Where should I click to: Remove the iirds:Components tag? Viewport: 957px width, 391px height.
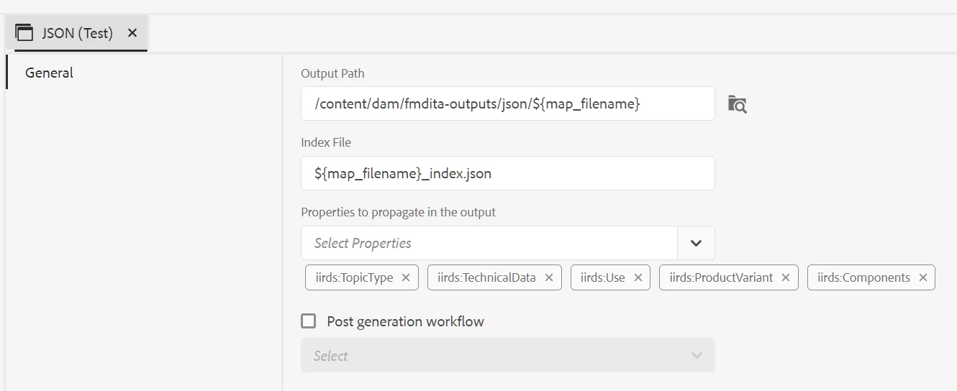(x=923, y=277)
